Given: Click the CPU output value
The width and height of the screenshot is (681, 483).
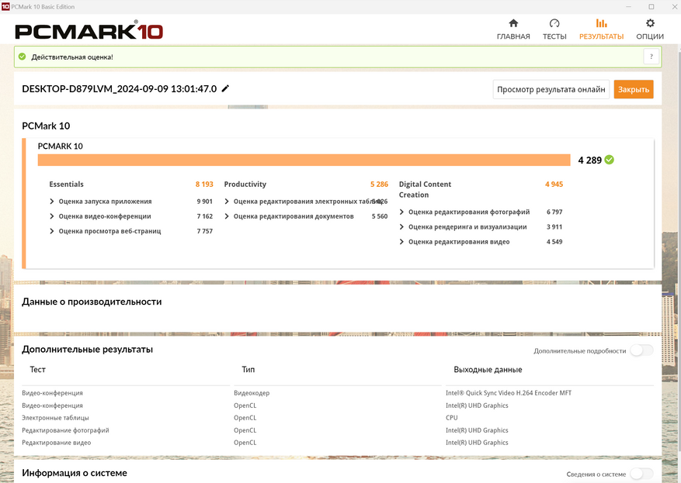Looking at the screenshot, I should click(x=451, y=418).
